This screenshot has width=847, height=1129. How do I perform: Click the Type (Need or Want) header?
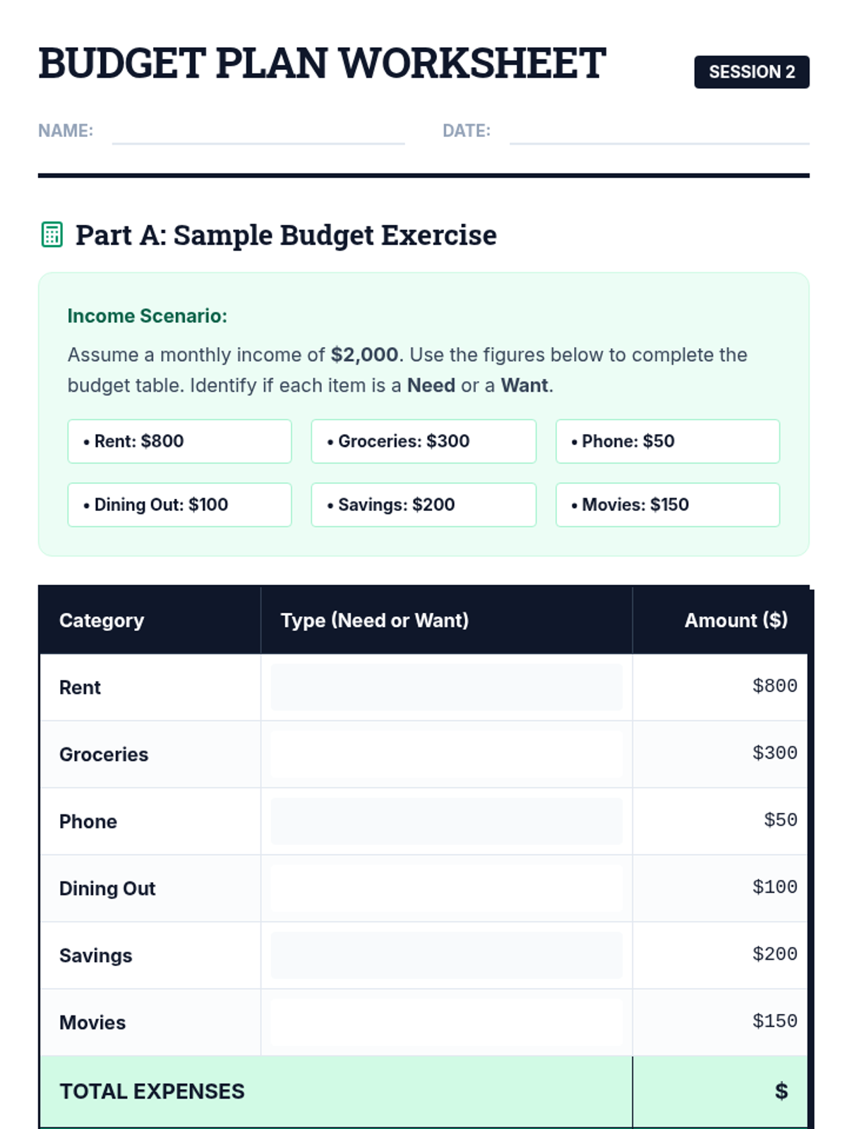point(375,620)
